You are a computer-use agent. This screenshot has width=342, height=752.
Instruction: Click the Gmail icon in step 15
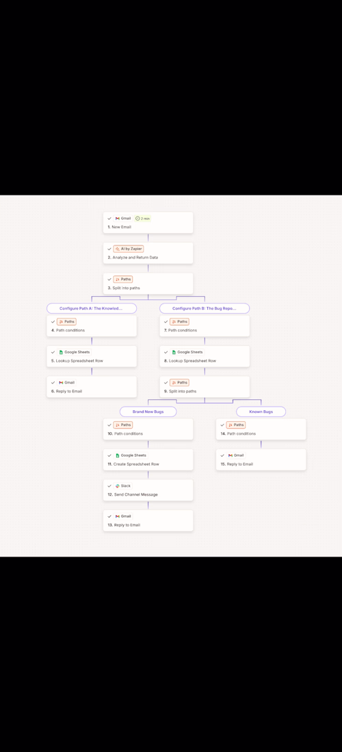point(231,455)
